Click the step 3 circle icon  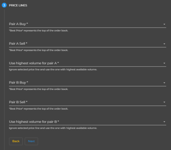[x=4, y=5]
